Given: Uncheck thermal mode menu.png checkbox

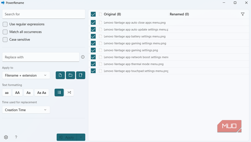Looking at the screenshot, I should (x=93, y=64).
